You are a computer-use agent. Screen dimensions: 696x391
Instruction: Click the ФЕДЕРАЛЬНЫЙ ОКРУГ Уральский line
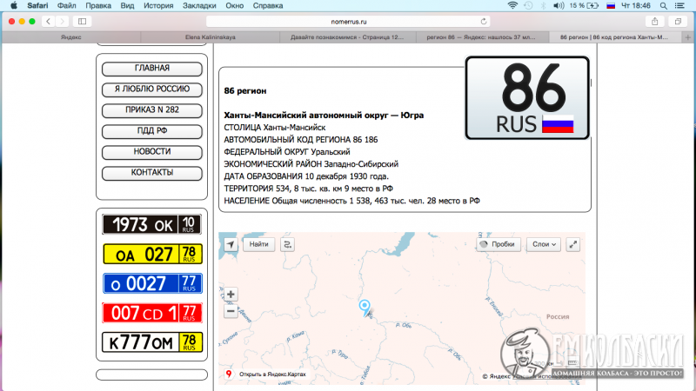click(287, 152)
